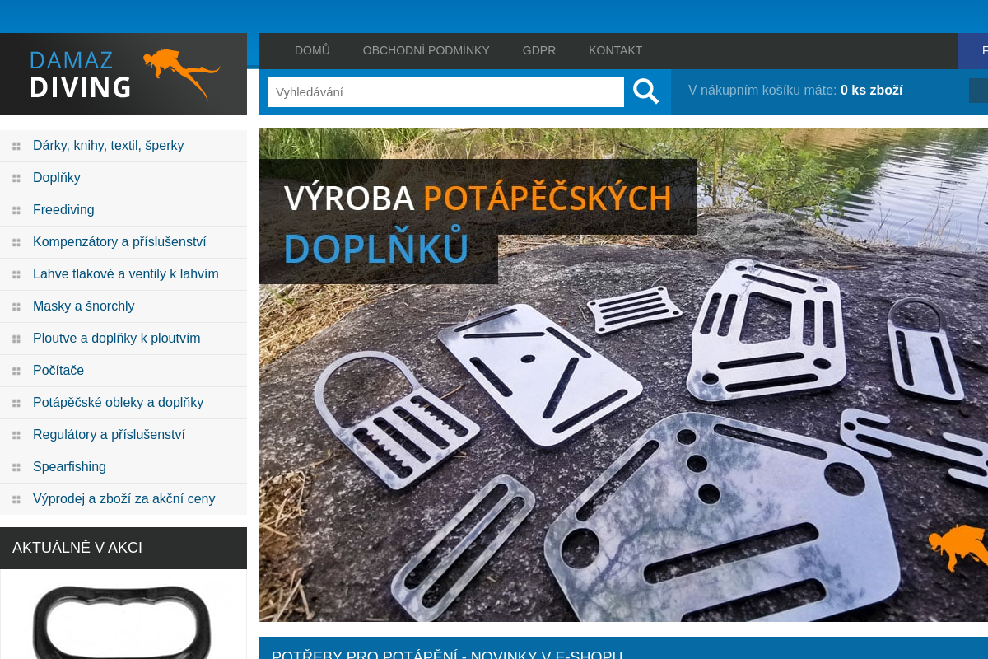Click the grid icon beside Počítače

coord(16,371)
